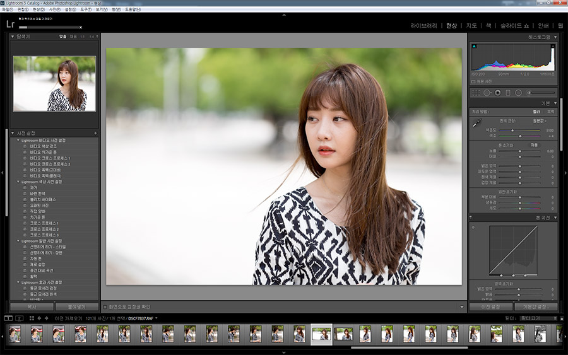Viewport: 568px width, 355px height.
Task: Collapse Lightroom Effect Presets folder
Action: [x=18, y=282]
